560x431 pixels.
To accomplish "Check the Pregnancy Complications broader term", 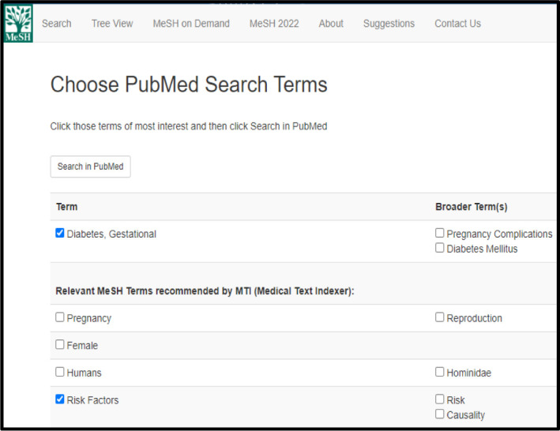I will (x=440, y=233).
